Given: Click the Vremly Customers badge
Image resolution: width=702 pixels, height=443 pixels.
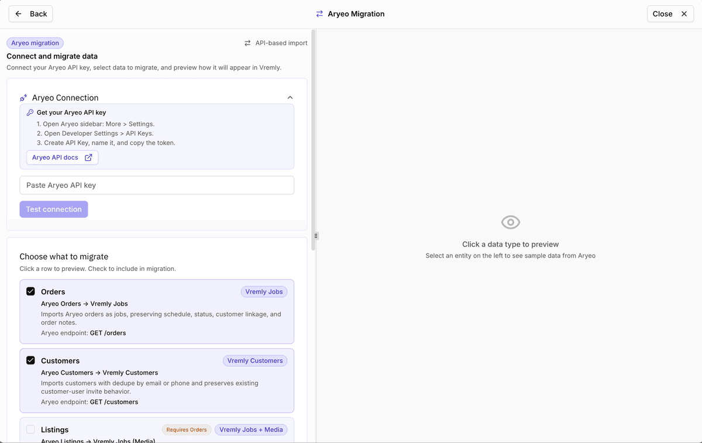Looking at the screenshot, I should click(255, 360).
